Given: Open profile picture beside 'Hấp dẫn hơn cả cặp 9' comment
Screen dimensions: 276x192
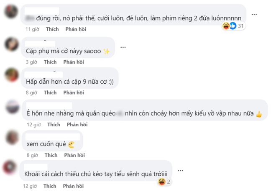Looking at the screenshot, I should (11, 75).
